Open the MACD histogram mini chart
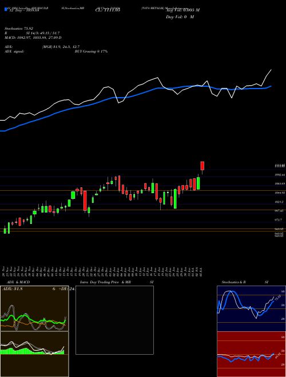The width and height of the screenshot is (286, 377). pyautogui.click(x=34, y=354)
